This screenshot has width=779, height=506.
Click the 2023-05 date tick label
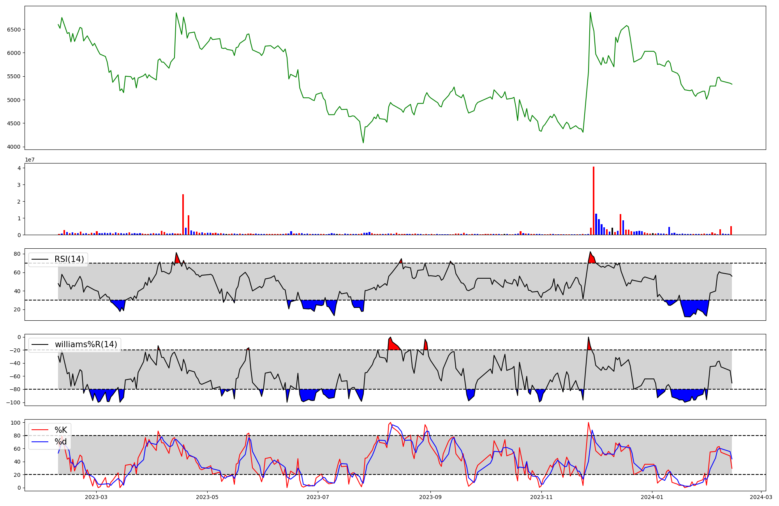[x=207, y=497]
